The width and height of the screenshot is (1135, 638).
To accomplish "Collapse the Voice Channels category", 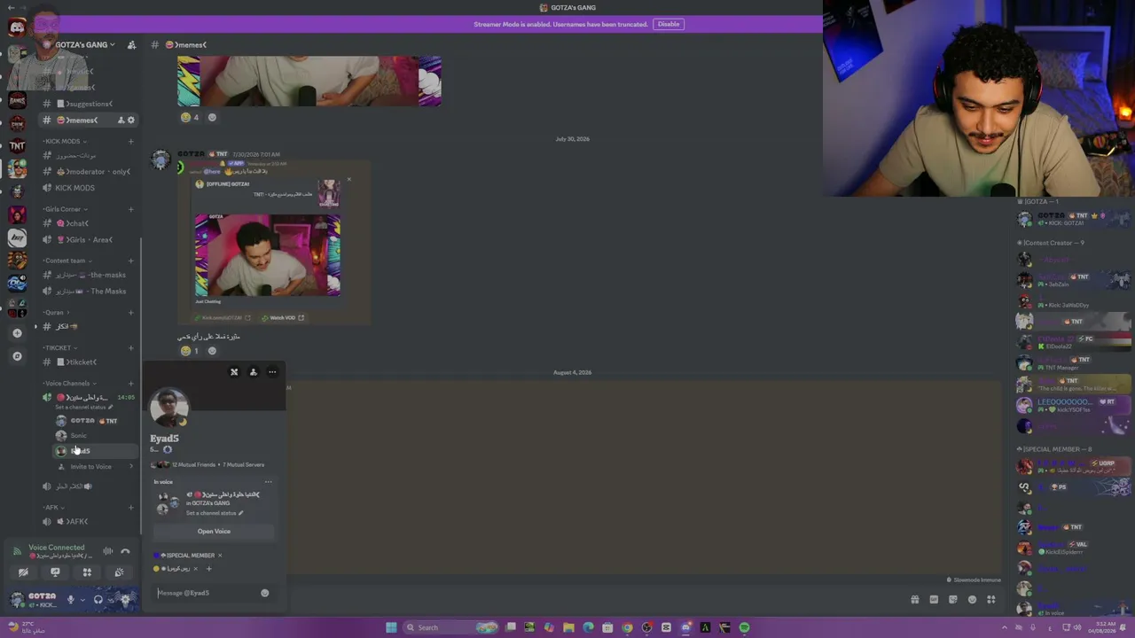I will click(x=68, y=383).
